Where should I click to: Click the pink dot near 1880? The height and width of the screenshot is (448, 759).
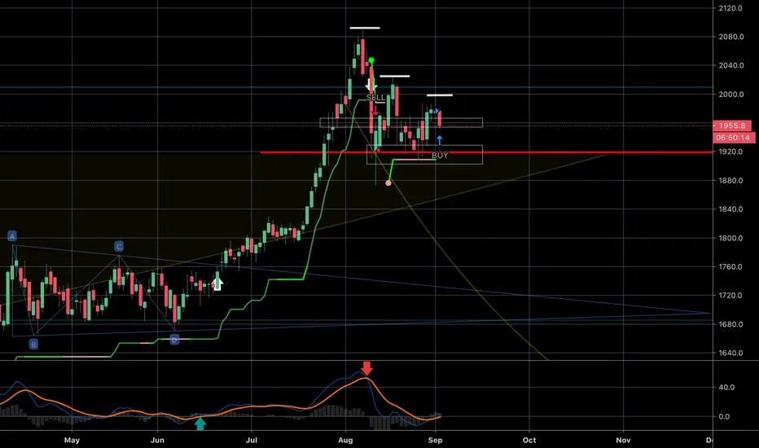click(388, 183)
